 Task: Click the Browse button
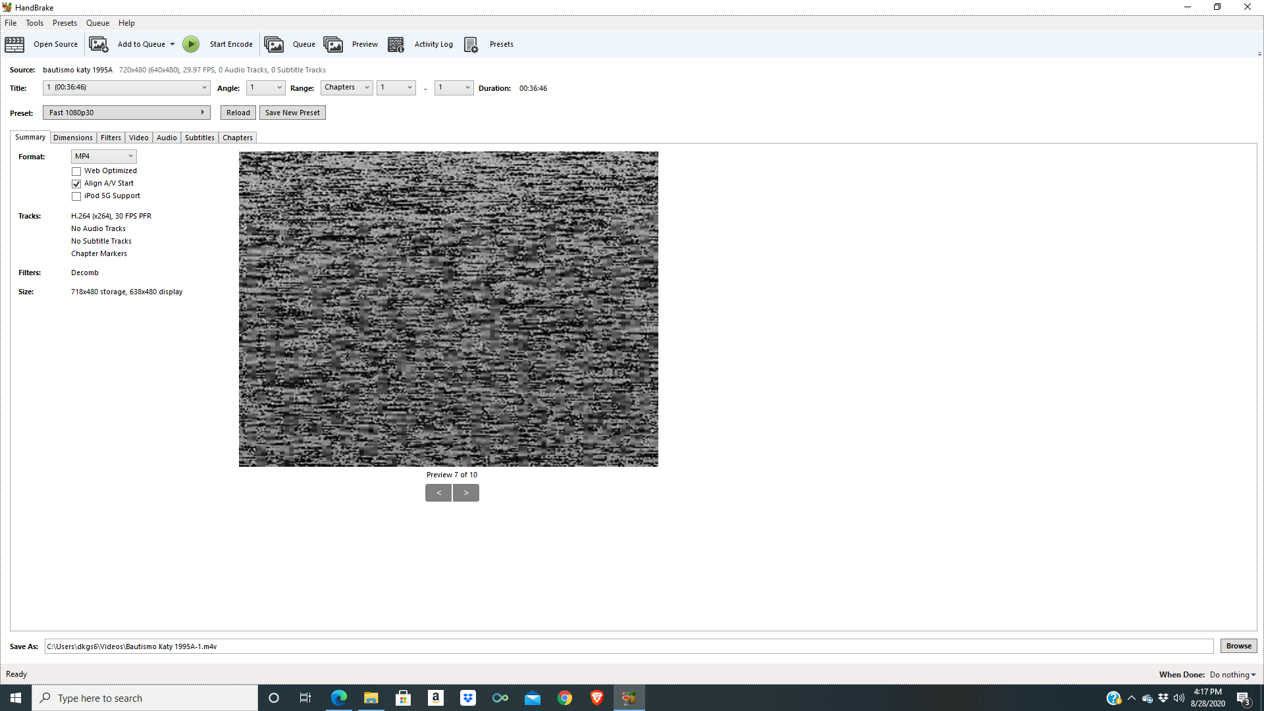click(1239, 646)
